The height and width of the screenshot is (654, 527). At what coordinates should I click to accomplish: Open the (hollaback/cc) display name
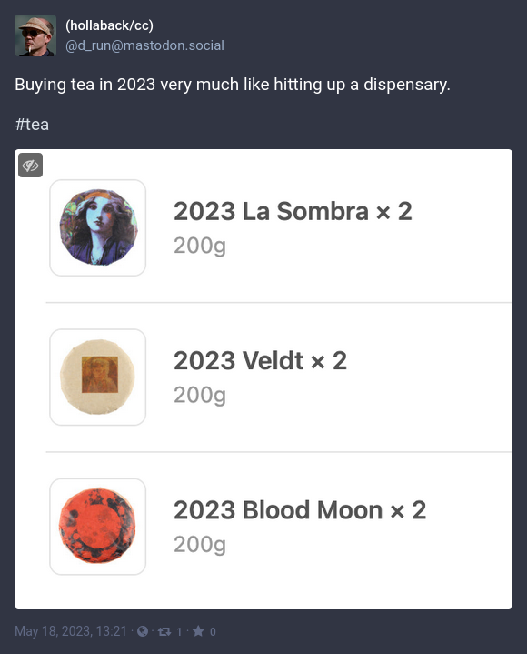pos(109,25)
